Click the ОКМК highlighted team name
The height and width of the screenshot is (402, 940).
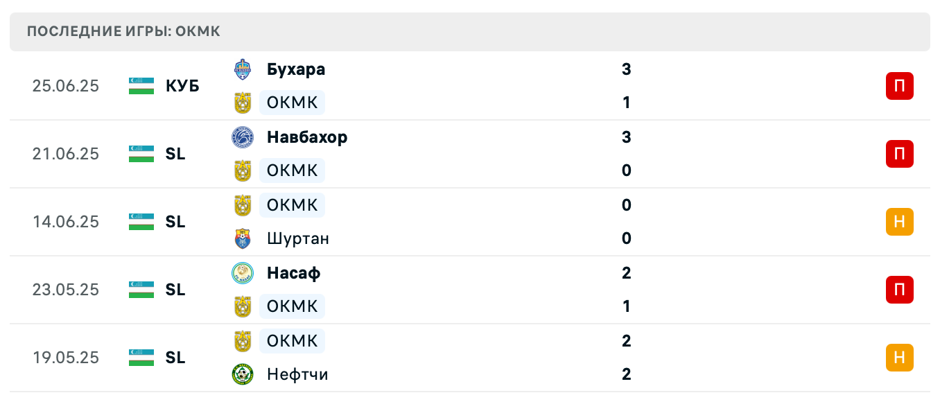[x=292, y=102]
